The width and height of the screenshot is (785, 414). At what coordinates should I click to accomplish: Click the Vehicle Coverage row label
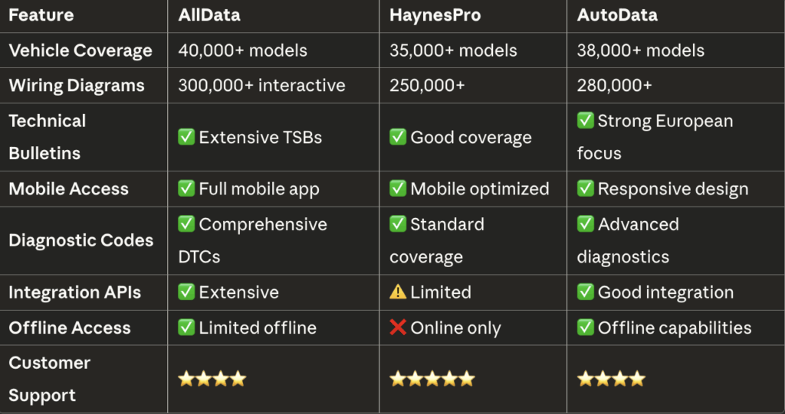[x=80, y=51]
